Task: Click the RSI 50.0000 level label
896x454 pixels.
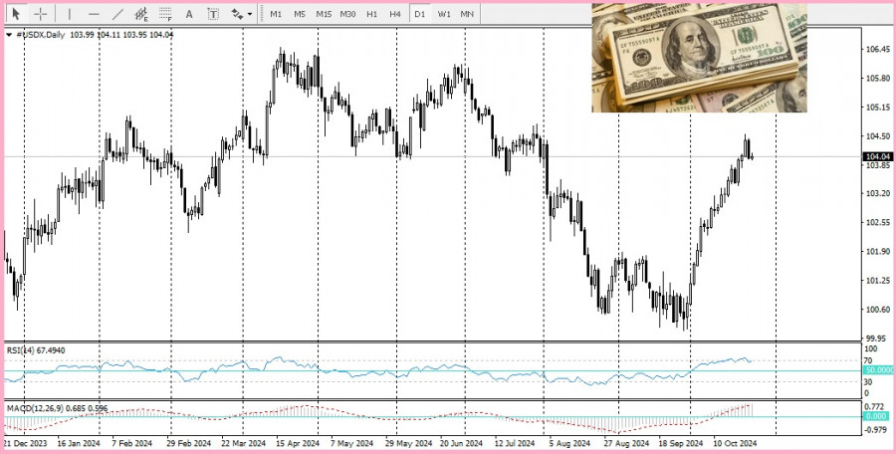Action: pyautogui.click(x=879, y=370)
